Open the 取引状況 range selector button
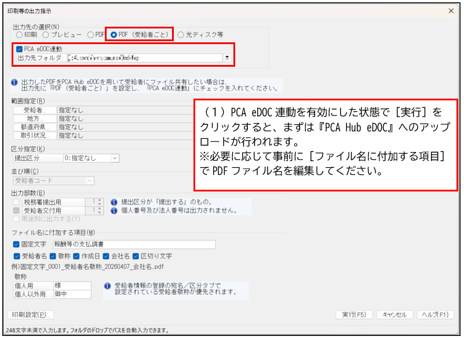 35,135
